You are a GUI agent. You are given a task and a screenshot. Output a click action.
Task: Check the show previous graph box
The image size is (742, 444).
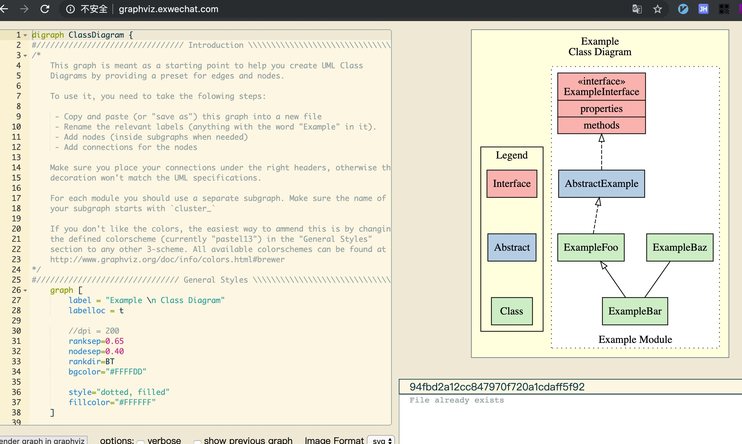[197, 441]
